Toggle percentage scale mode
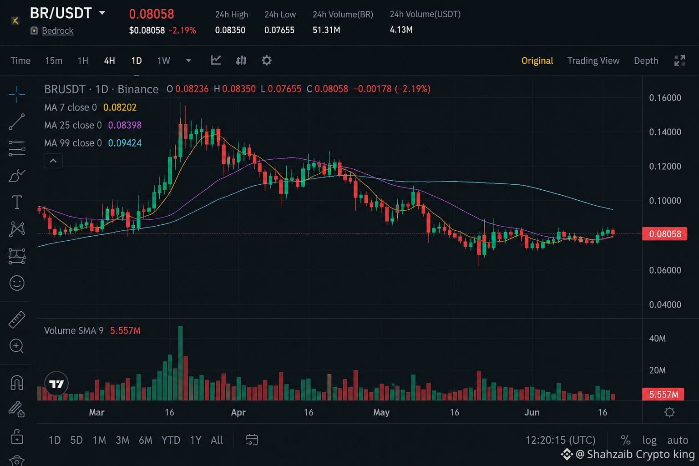The width and height of the screenshot is (699, 466). tap(626, 440)
